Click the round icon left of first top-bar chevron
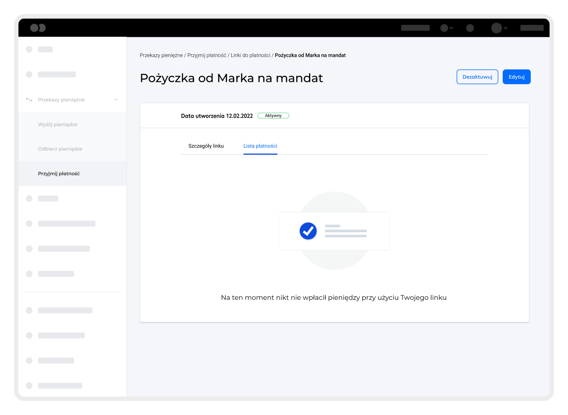Image resolution: width=568 pixels, height=415 pixels. [444, 28]
